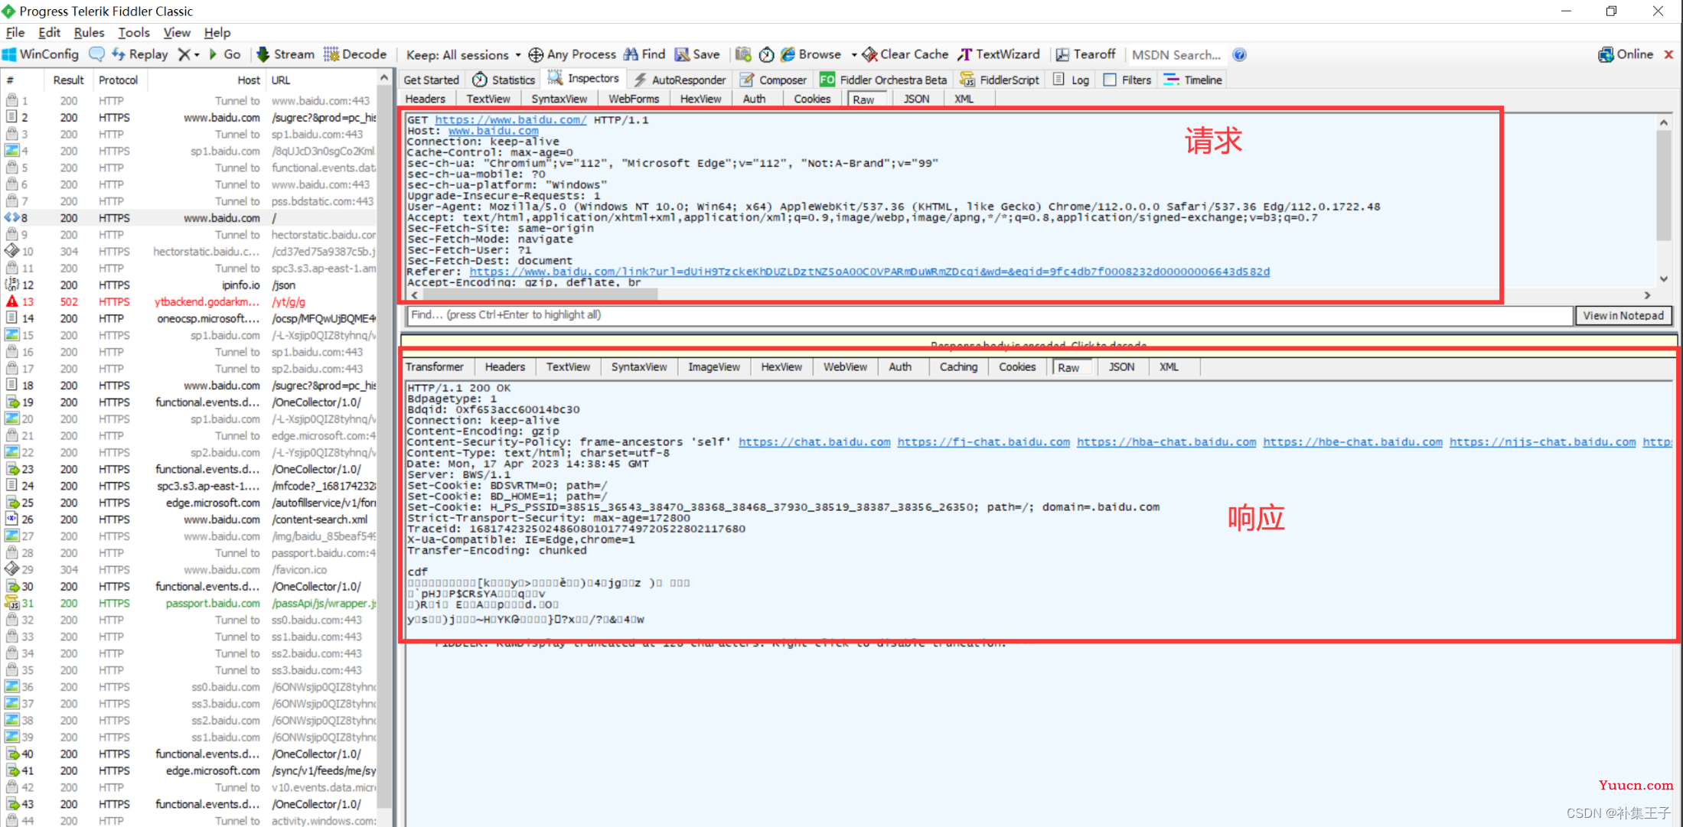Image resolution: width=1683 pixels, height=827 pixels.
Task: Open the Filters tab
Action: (1127, 80)
